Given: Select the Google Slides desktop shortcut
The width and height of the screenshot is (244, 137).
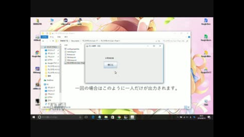Looking at the screenshot, I should click(206, 54).
